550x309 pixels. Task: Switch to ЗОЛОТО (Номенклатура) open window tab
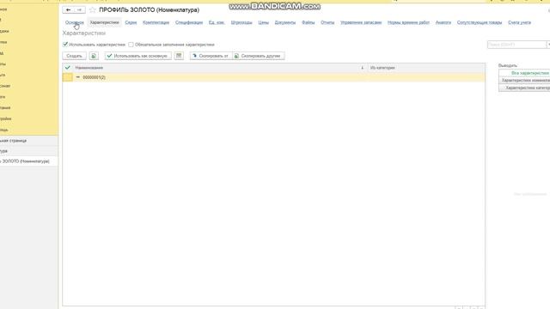28,161
